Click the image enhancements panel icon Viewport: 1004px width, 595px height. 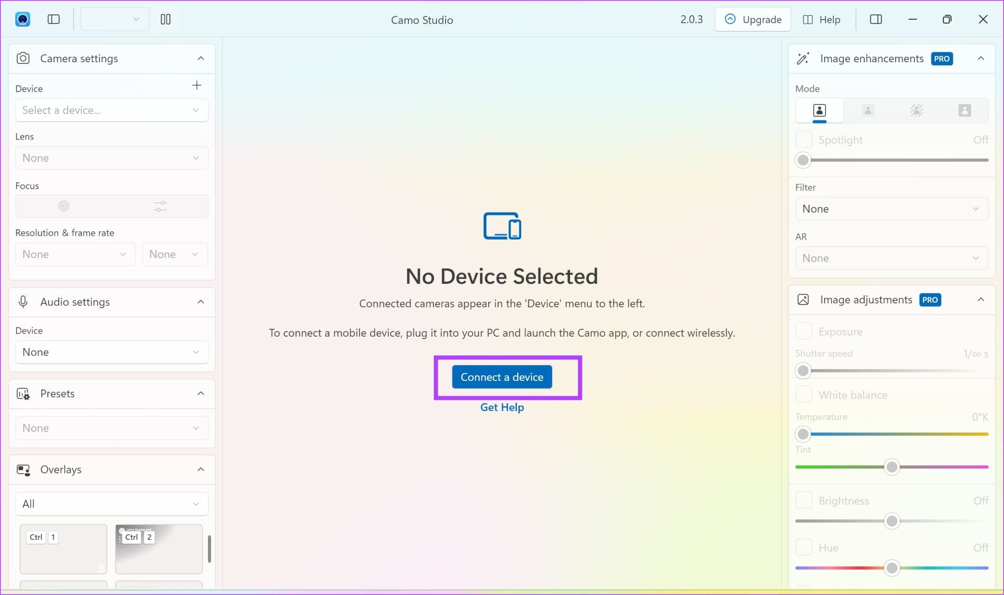pyautogui.click(x=803, y=58)
